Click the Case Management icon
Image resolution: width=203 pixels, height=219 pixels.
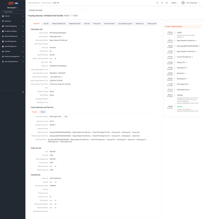(x=3, y=42)
